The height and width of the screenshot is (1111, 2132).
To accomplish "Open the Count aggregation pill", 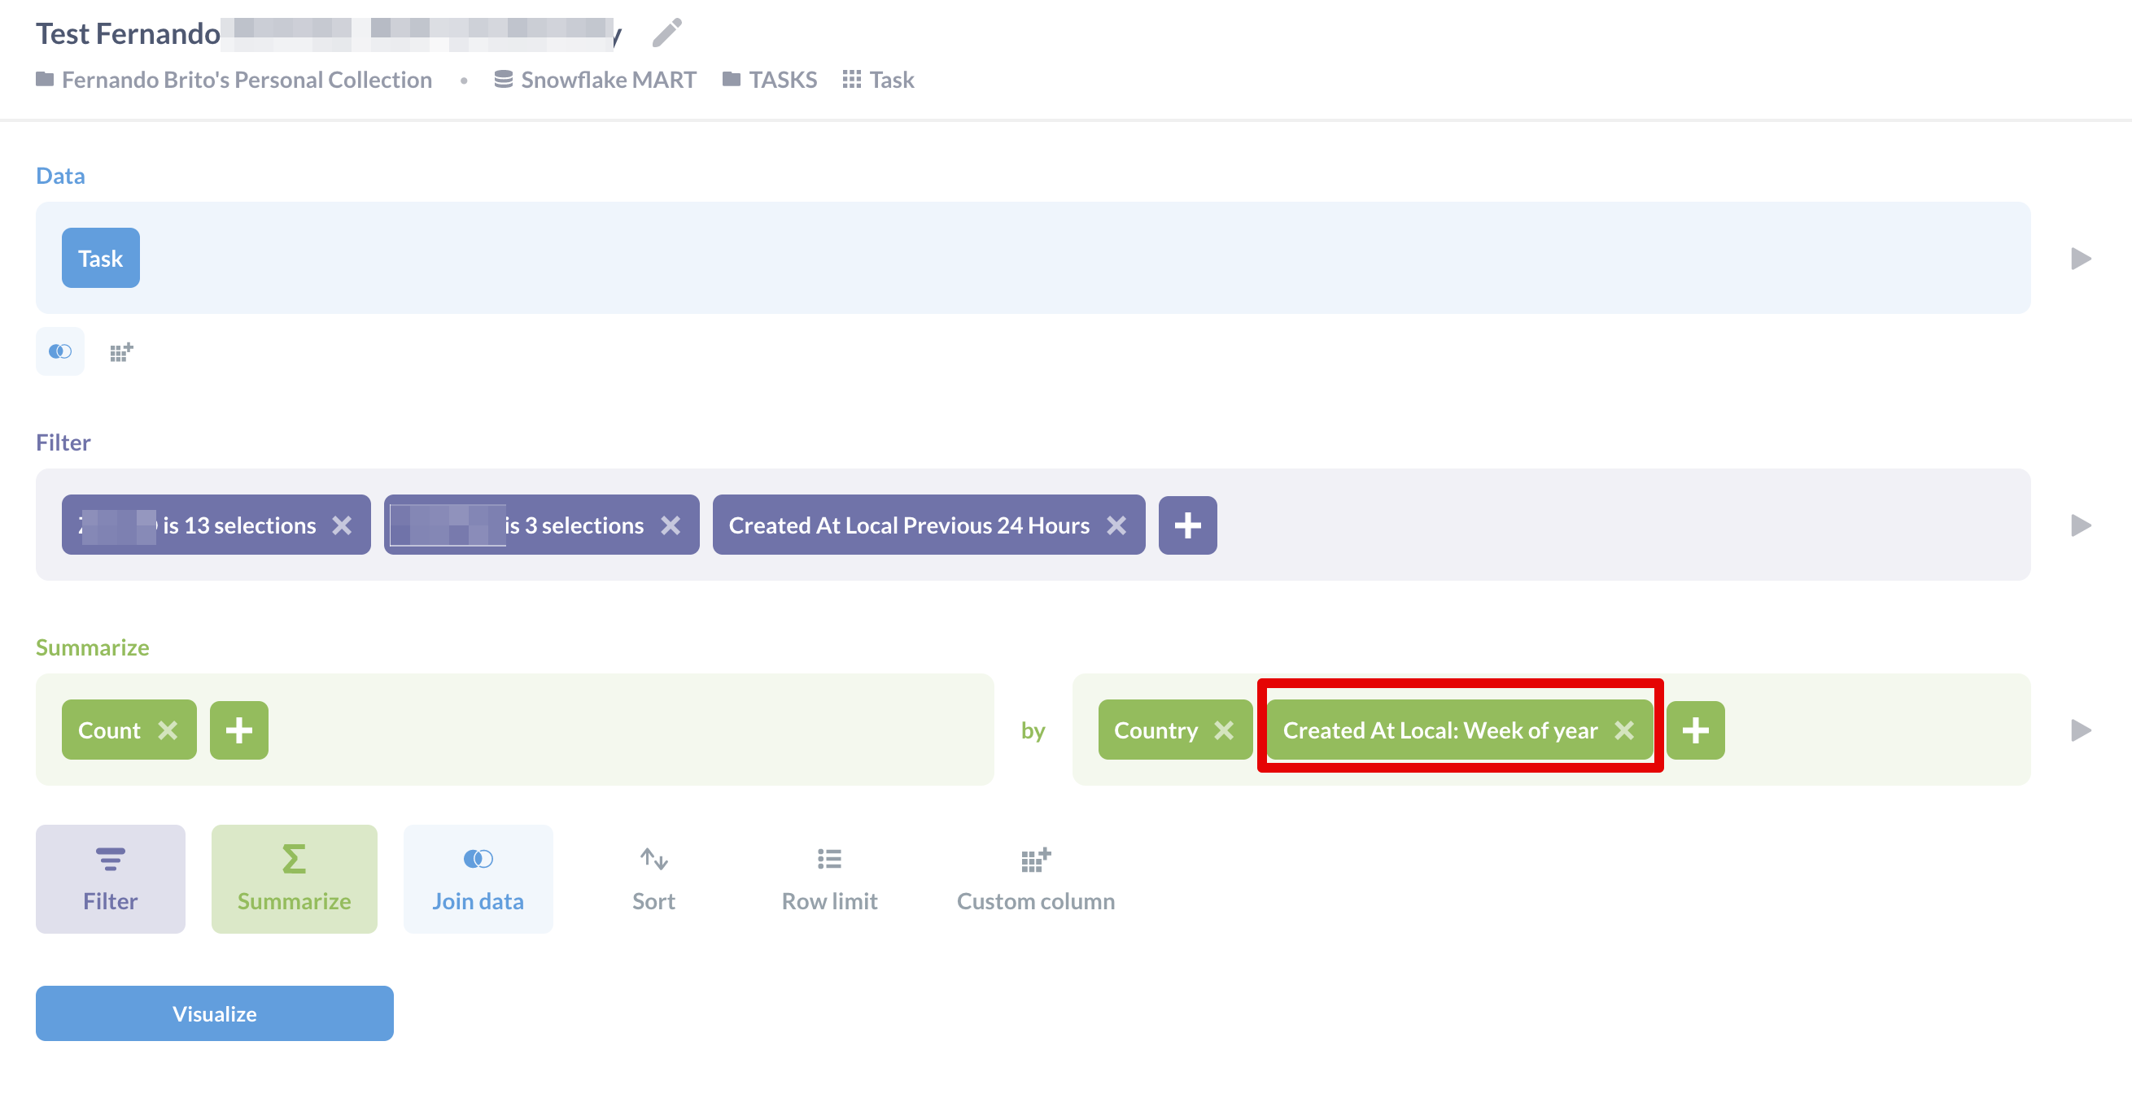I will [107, 730].
